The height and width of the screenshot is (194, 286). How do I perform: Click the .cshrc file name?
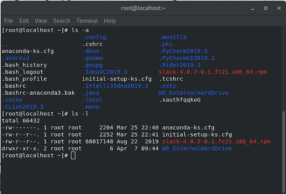point(92,44)
